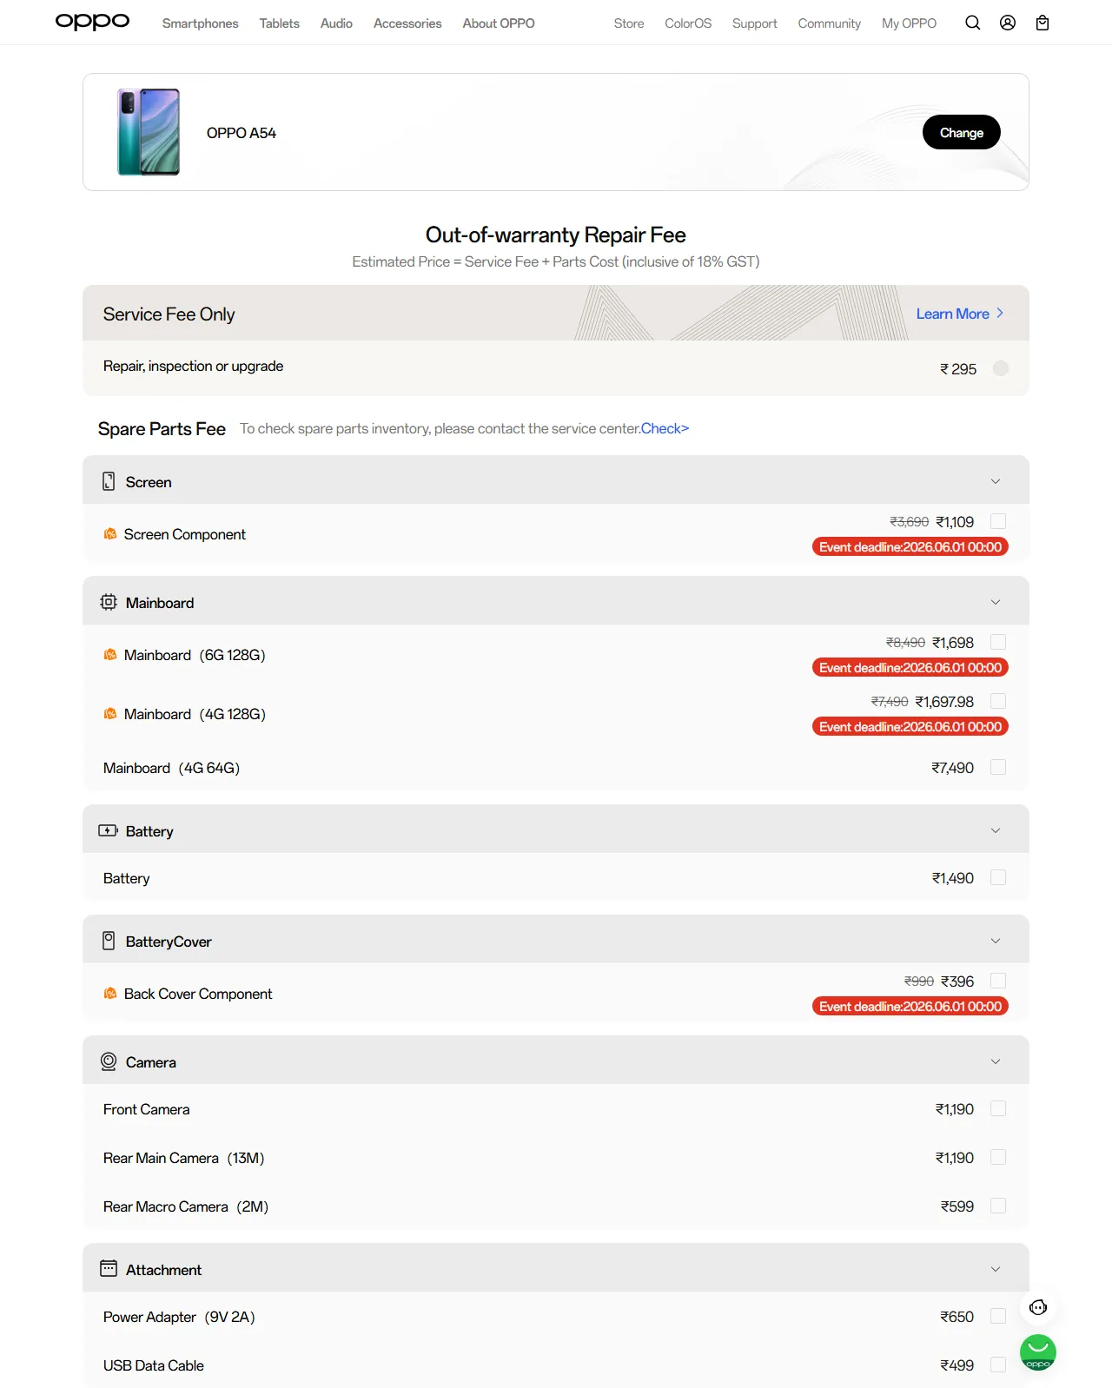Visit the Community page
Image resolution: width=1112 pixels, height=1388 pixels.
pos(830,23)
